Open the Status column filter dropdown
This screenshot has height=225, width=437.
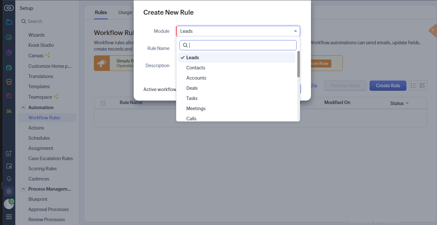pos(407,103)
